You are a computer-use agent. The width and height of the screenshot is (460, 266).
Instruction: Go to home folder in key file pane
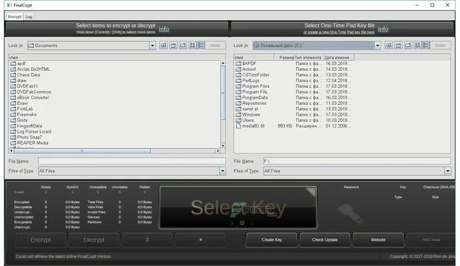point(398,45)
